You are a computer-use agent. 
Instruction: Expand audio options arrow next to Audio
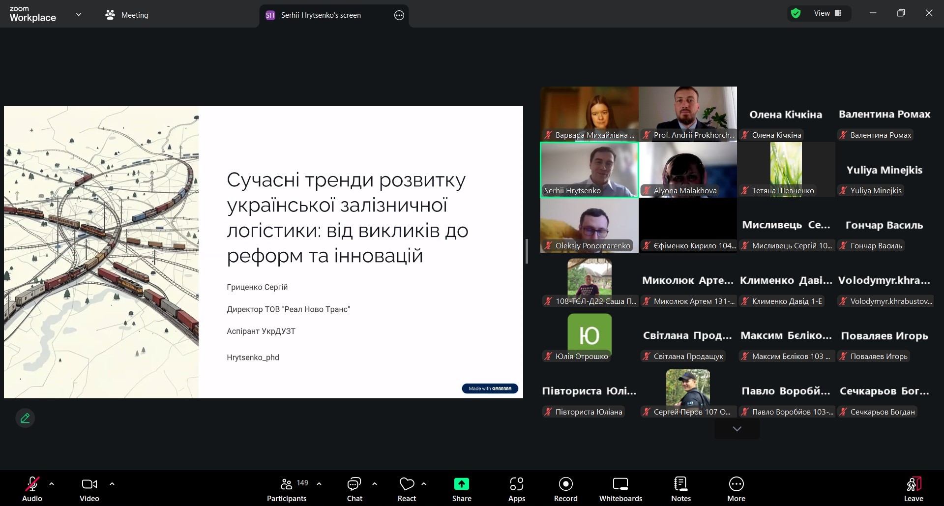click(x=52, y=484)
